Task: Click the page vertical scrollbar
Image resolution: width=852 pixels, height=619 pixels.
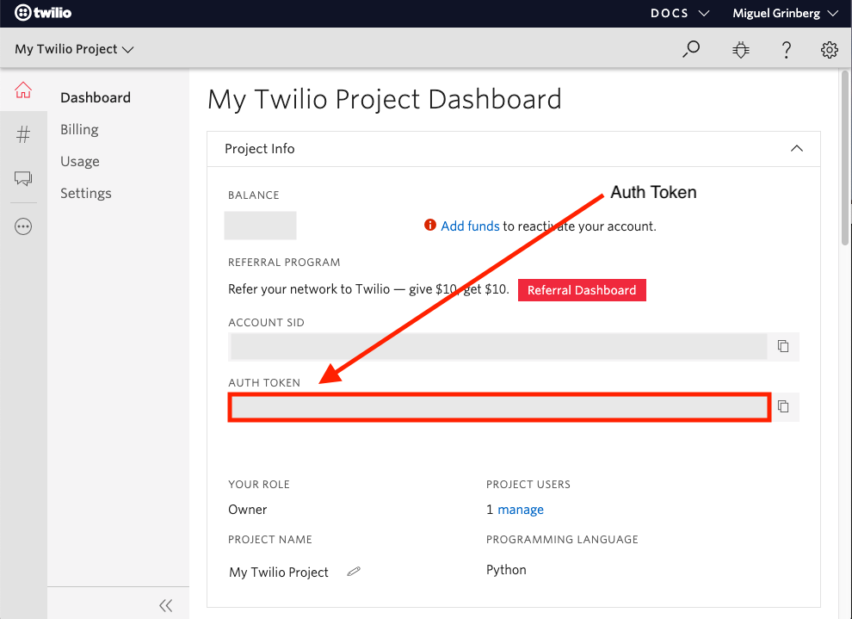Action: 845,158
